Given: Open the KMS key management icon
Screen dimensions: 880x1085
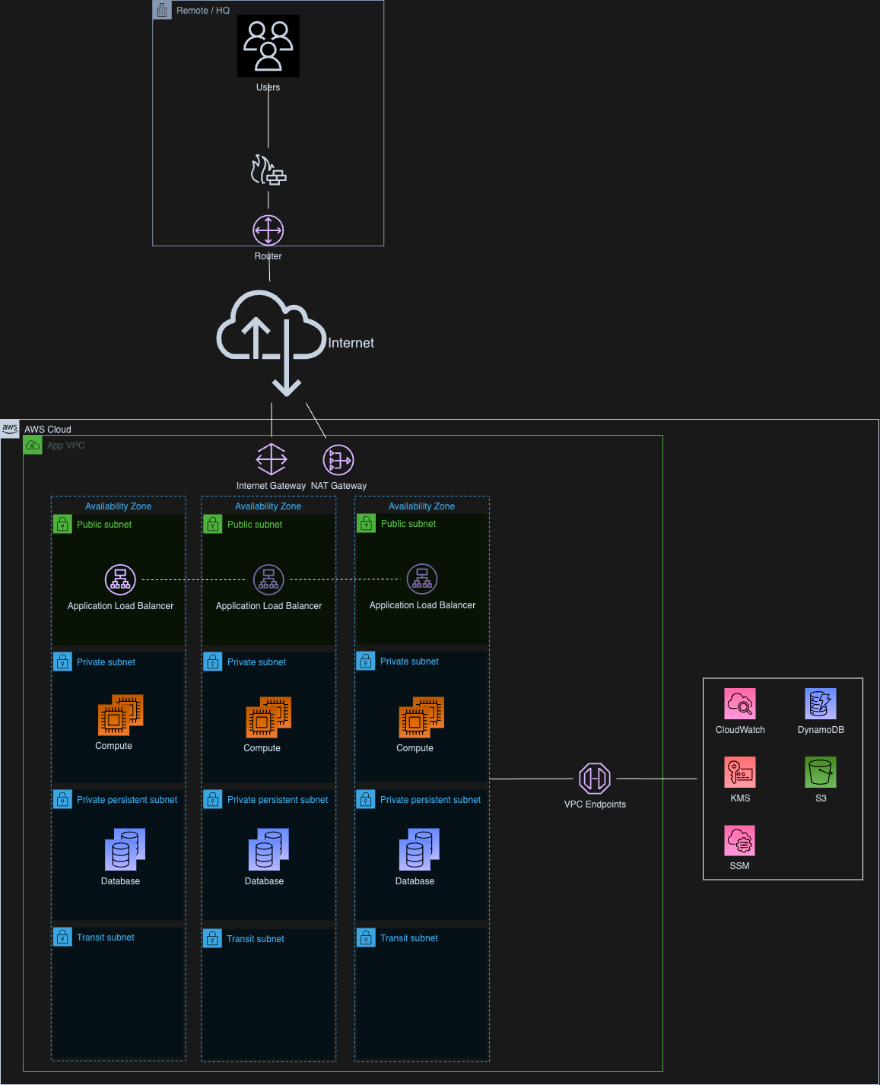Looking at the screenshot, I should coord(739,772).
